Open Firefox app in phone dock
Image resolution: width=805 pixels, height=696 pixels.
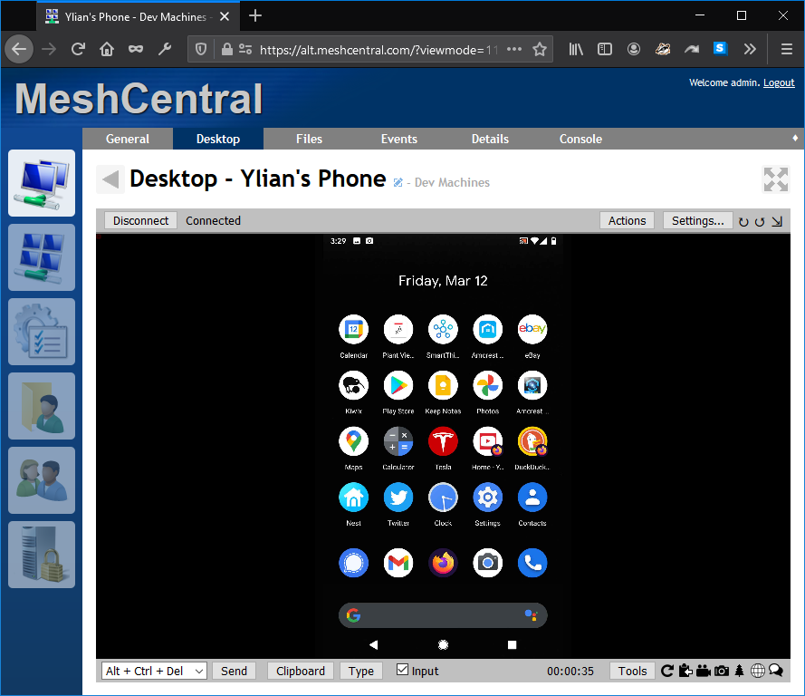443,563
